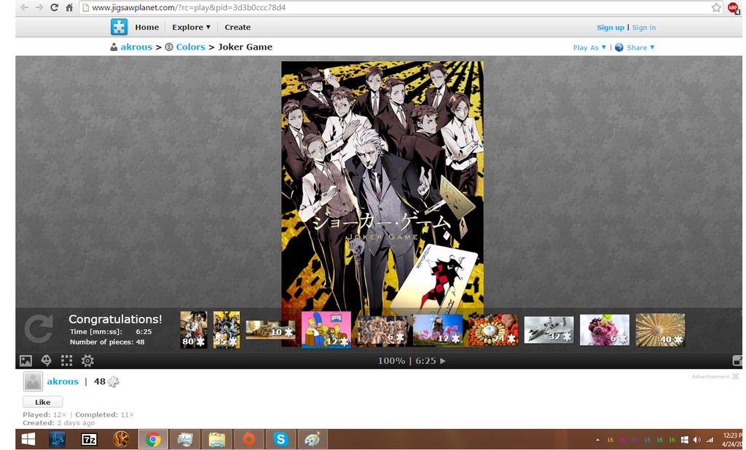The width and height of the screenshot is (746, 450).
Task: Play the 80-piece anime puzzle thumbnail
Action: (194, 330)
